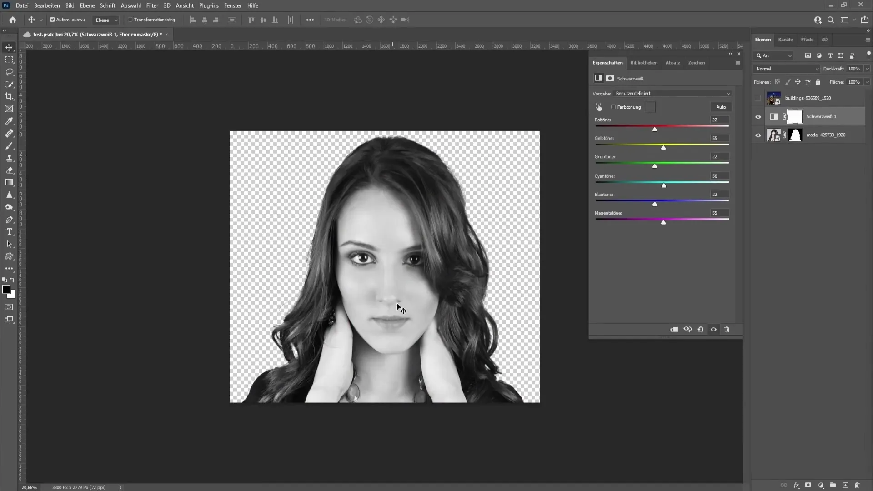Select the Gradient tool
The width and height of the screenshot is (873, 491).
pos(10,182)
